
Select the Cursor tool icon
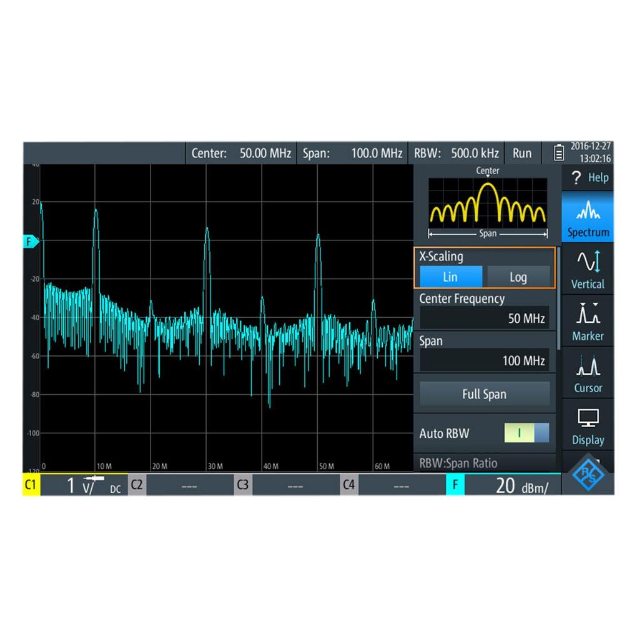(587, 373)
